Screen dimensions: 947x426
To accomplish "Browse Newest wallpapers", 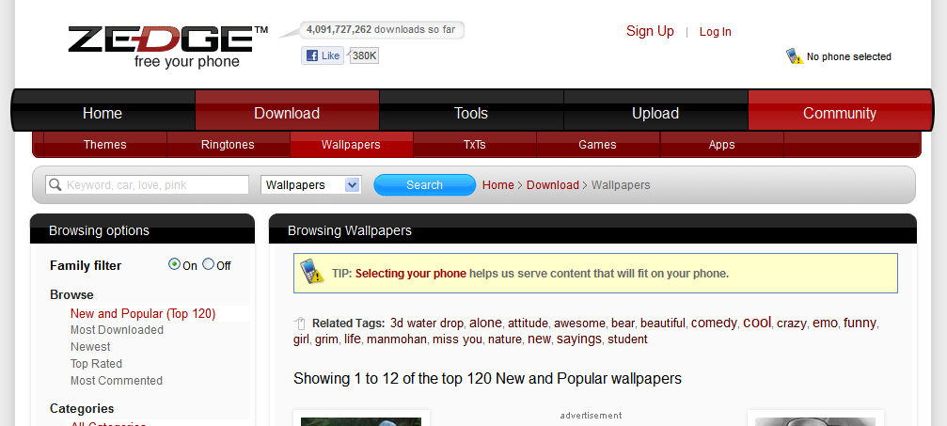I will [90, 347].
